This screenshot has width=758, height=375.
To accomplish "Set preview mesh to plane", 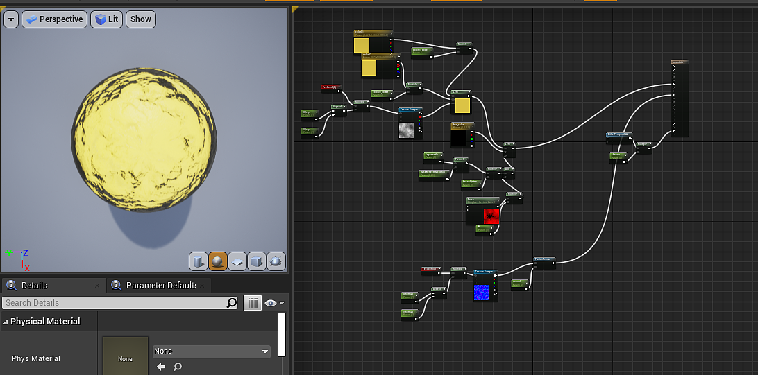I will coord(237,261).
